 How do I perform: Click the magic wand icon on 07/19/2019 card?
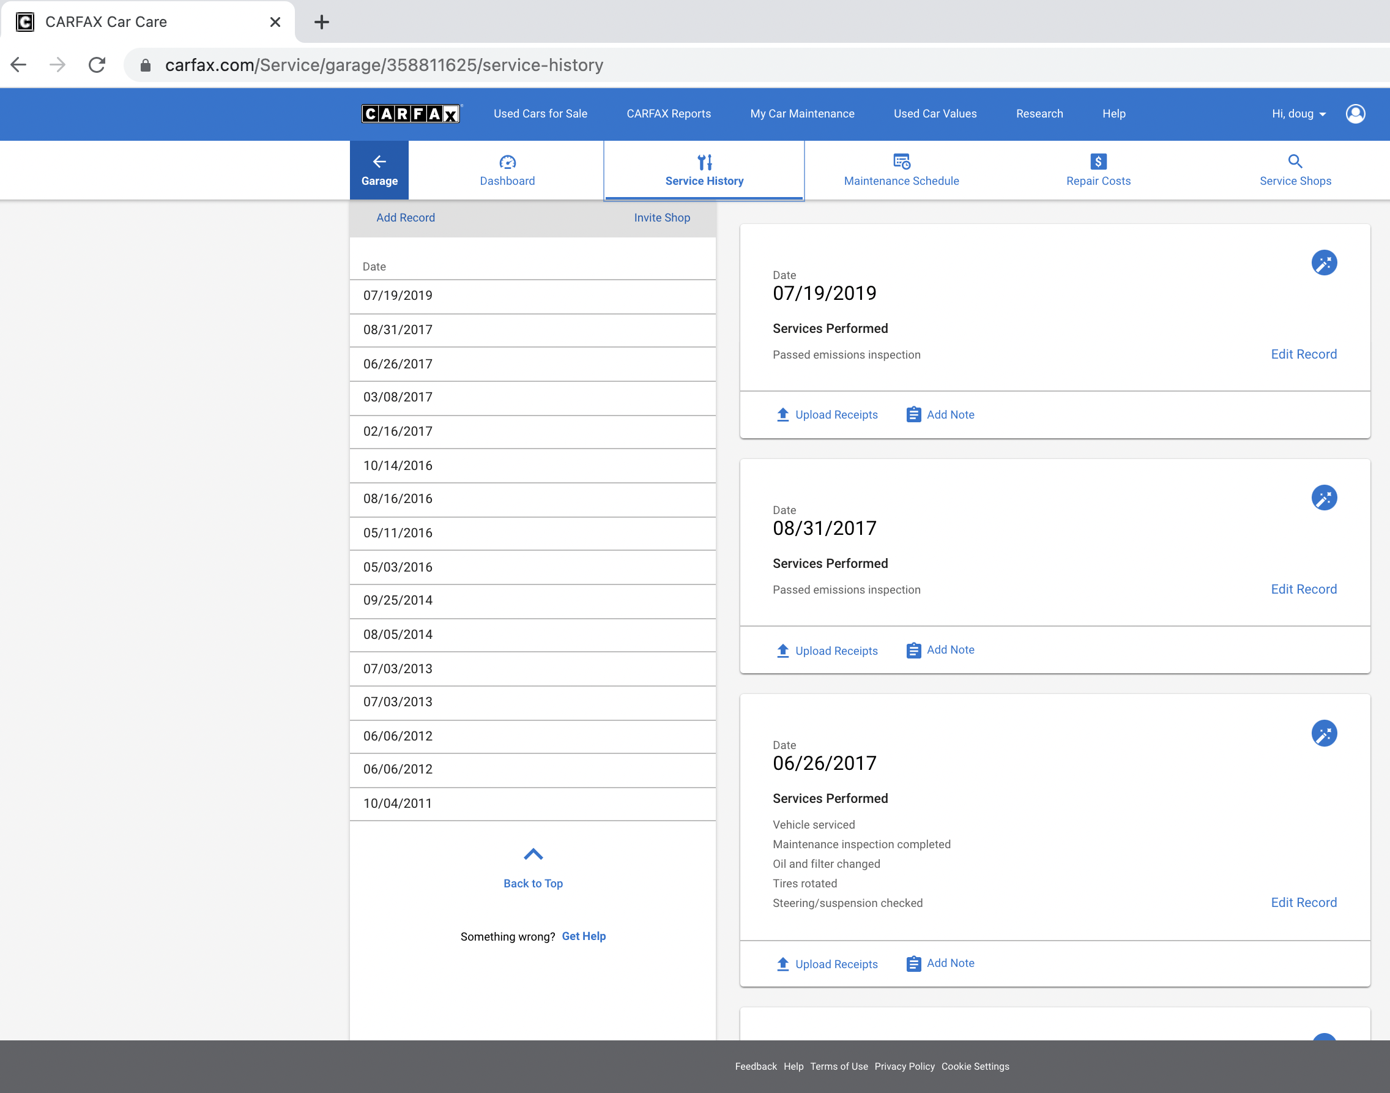1324,263
